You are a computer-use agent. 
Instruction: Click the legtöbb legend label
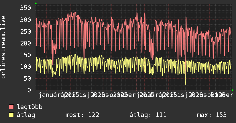point(29,107)
